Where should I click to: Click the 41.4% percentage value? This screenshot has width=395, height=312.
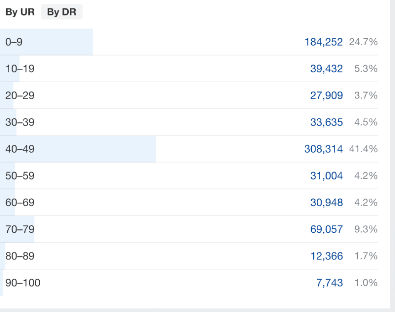[363, 149]
